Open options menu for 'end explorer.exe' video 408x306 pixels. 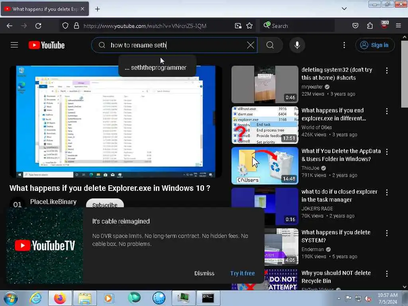click(x=386, y=111)
